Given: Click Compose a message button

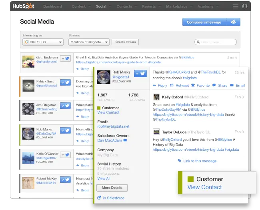Looking at the screenshot, I should pyautogui.click(x=204, y=22).
